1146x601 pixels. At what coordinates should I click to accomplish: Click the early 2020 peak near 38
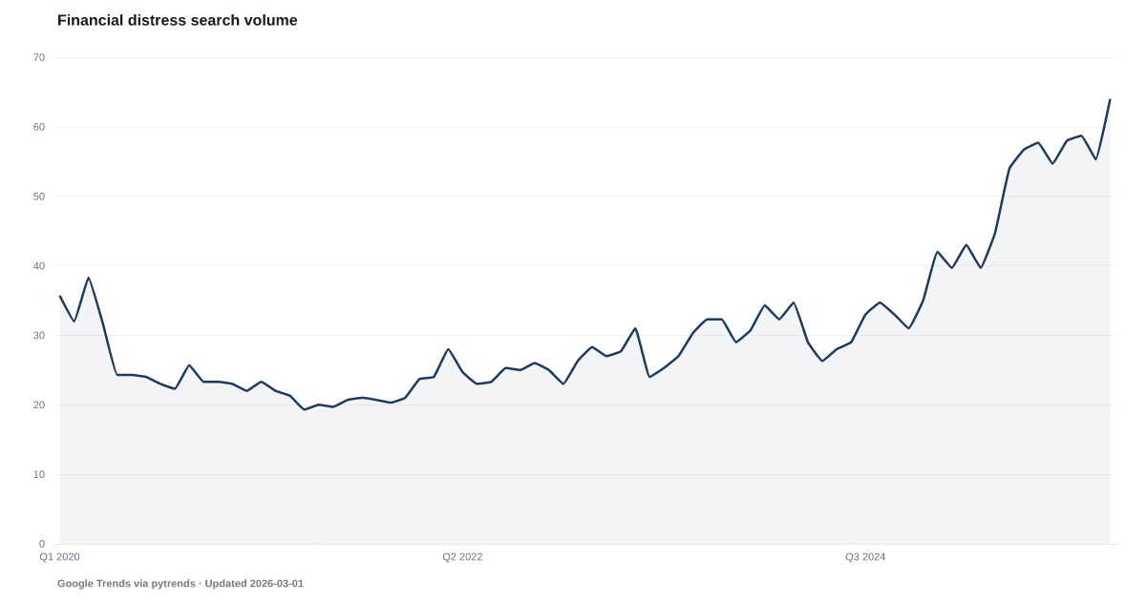pyautogui.click(x=88, y=277)
